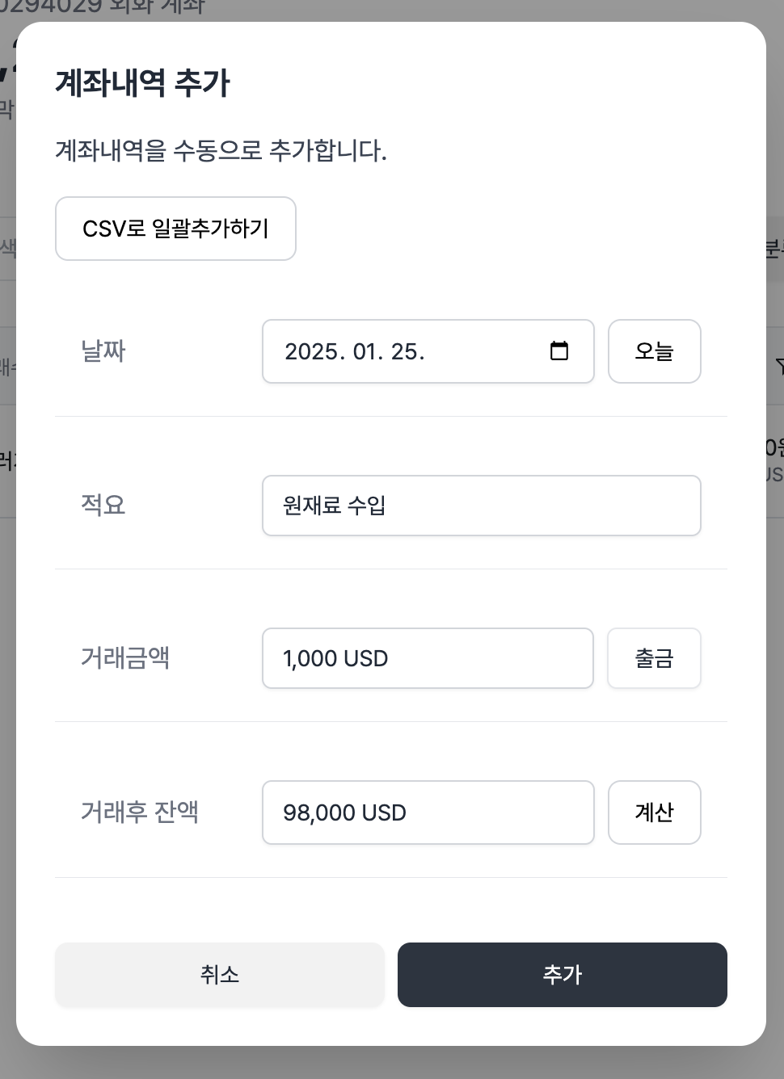Click the dimmed backdrop outside the dialog
The height and width of the screenshot is (1079, 784).
click(774, 1063)
